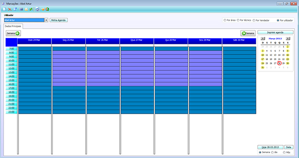Choose the Por Vendedor radio option
The width and height of the screenshot is (299, 158).
click(254, 20)
